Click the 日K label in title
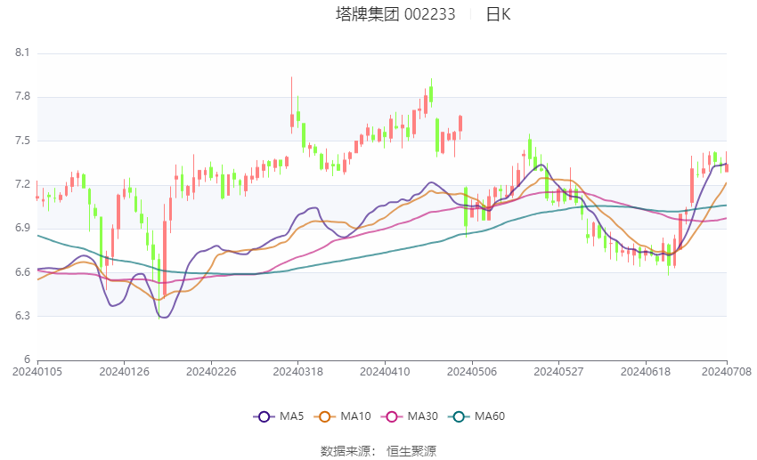757x460 pixels. click(498, 14)
